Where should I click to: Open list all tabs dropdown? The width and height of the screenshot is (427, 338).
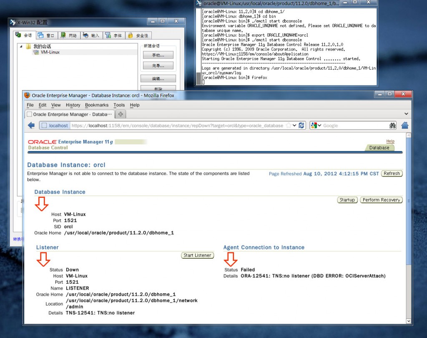coord(406,114)
